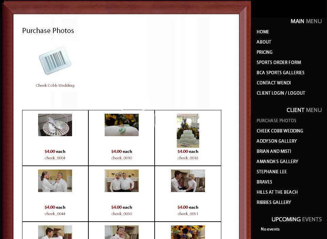Open HILLS AT THE BEACH gallery
Screen dimensions: 327x239
pos(277,192)
